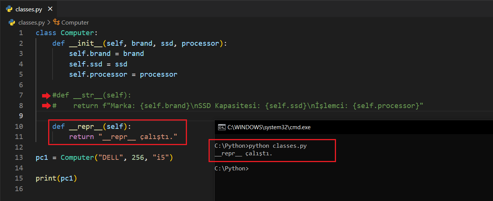Click the __init__ method name on line 2
Screen dimensions: 493x201
[85, 43]
